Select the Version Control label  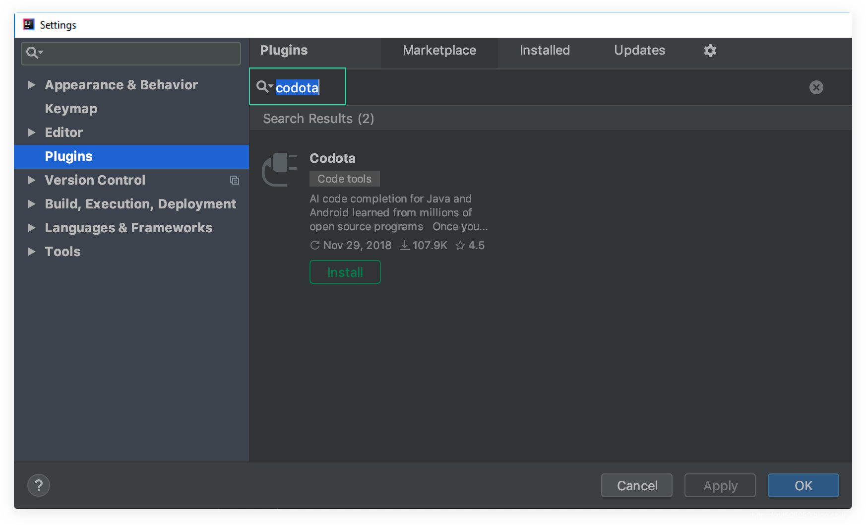pos(95,180)
